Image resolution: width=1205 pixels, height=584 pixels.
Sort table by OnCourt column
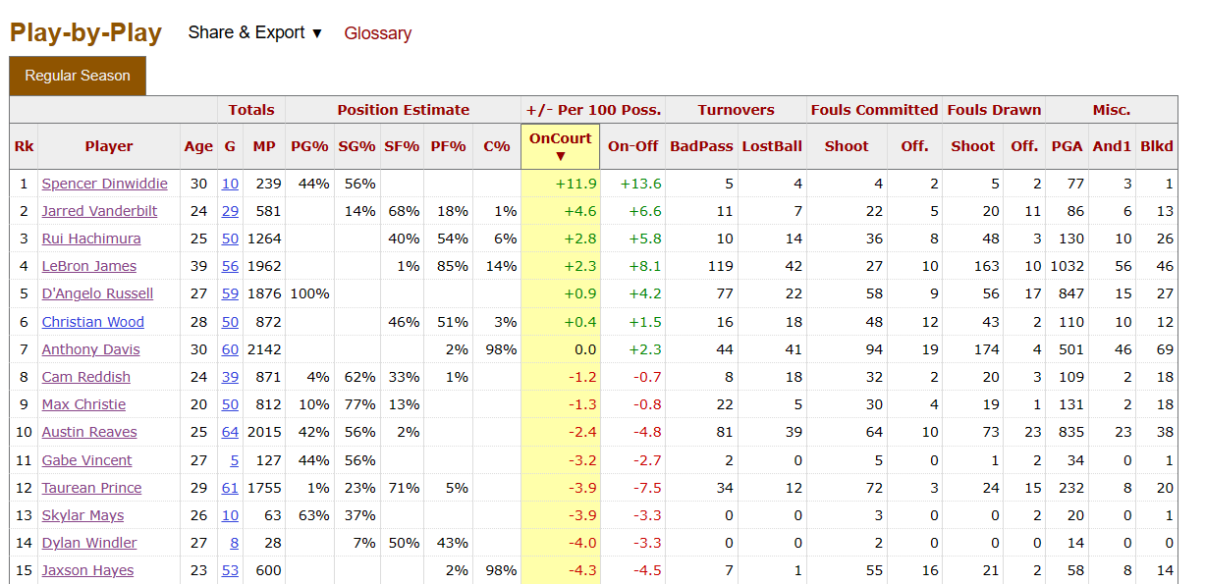pos(560,145)
